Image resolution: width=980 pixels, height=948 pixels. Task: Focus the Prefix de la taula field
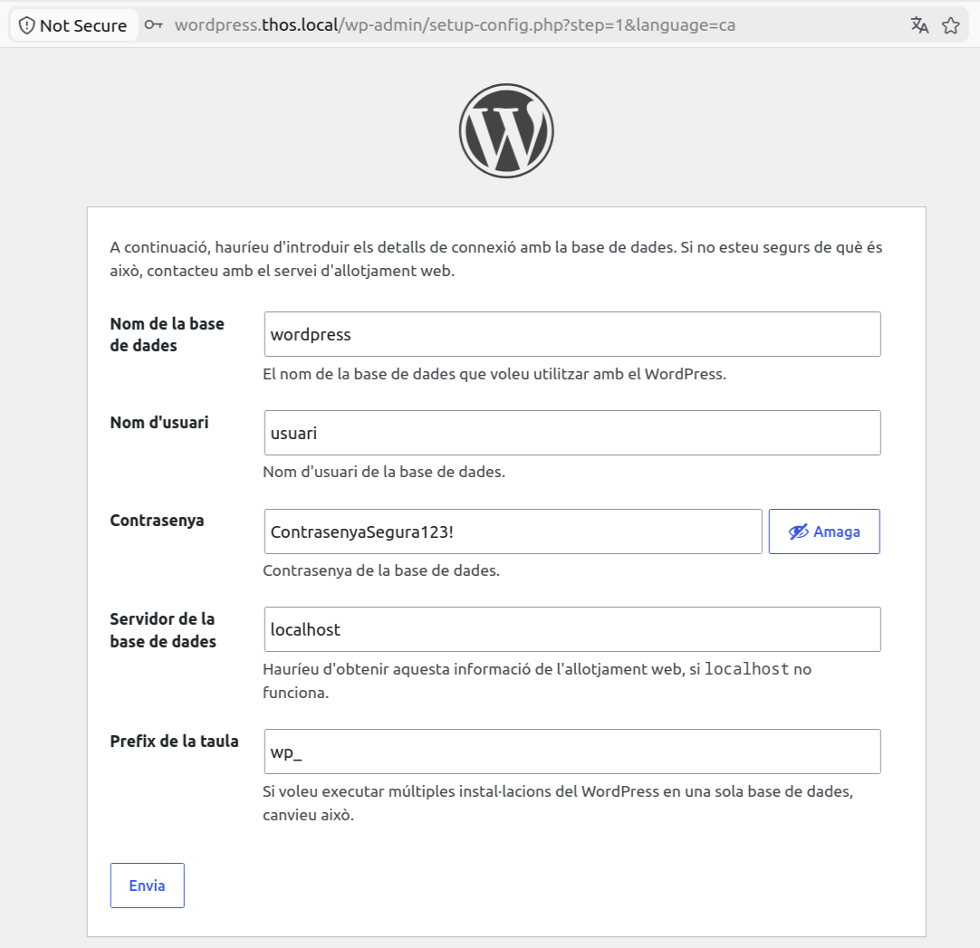coord(572,752)
